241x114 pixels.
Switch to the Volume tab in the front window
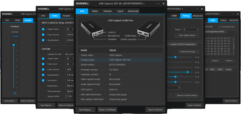[x=108, y=11]
